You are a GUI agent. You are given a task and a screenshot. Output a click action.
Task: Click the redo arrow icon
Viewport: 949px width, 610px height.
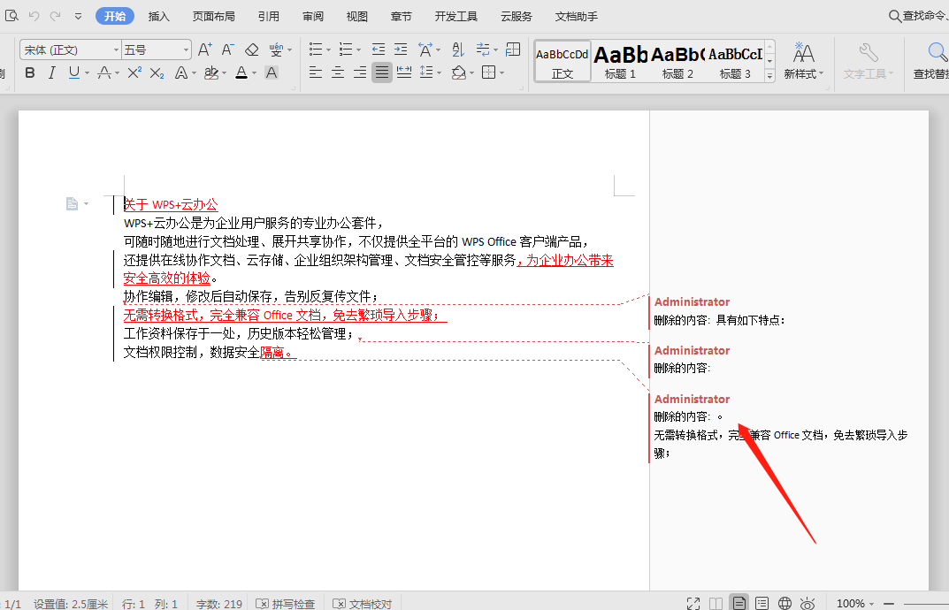pos(55,16)
